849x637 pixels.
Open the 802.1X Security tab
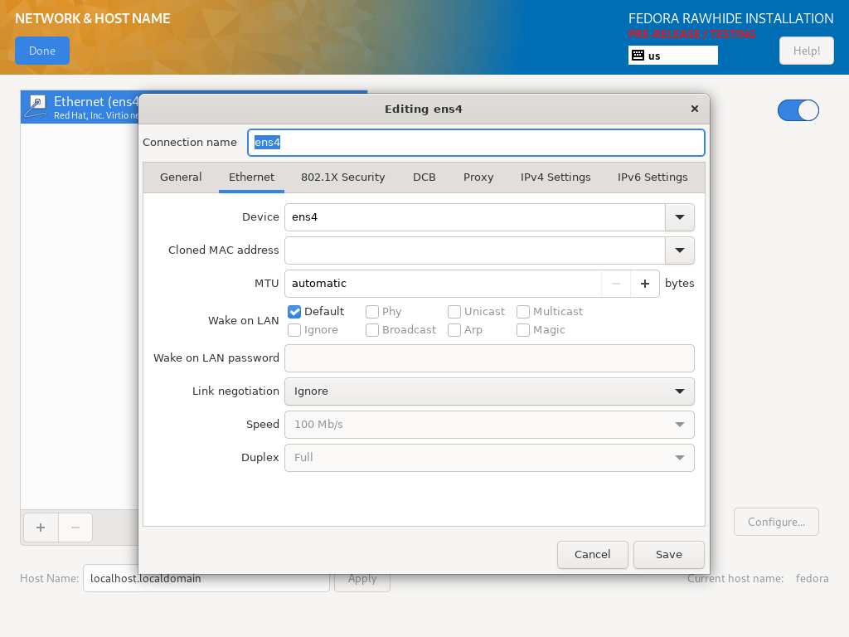(x=342, y=177)
